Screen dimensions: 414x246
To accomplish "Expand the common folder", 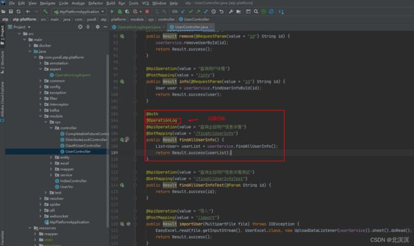I will pos(40,81).
